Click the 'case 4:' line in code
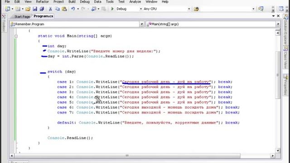Screen dimensions: 290x163 click(x=145, y=97)
